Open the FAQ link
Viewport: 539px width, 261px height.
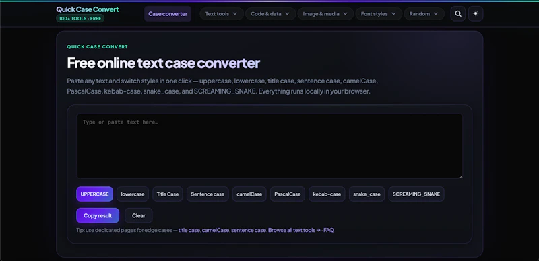(329, 230)
